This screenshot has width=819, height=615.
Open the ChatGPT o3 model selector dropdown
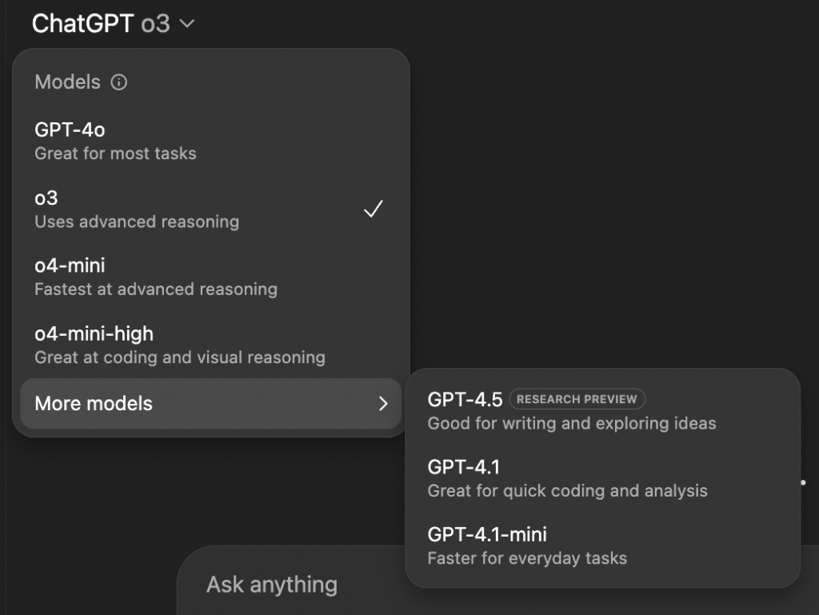113,23
